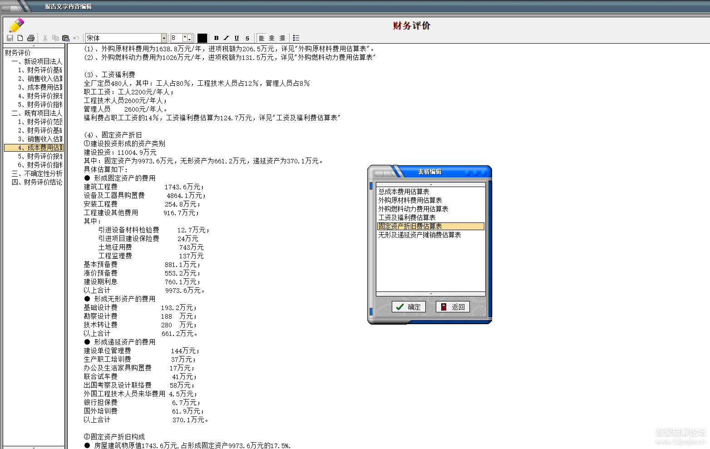The image size is (710, 449).
Task: Decrease font size with down arrow
Action: point(190,39)
